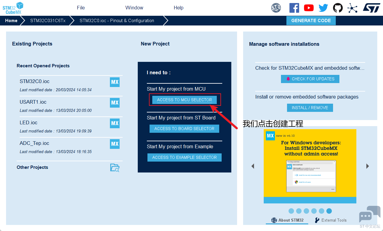Click 'Check for STM32CubeMX and embedded softw...' text
Viewport: 383px width, 231px height.
(310, 68)
